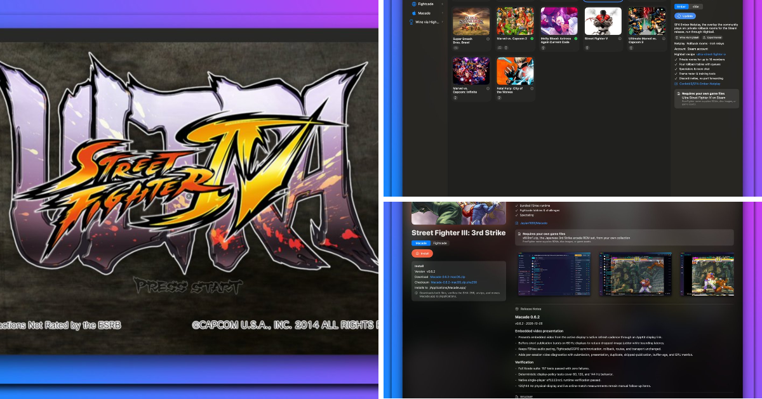Open info icon on Street Fighter V card
This screenshot has width=762, height=399.
pos(620,38)
